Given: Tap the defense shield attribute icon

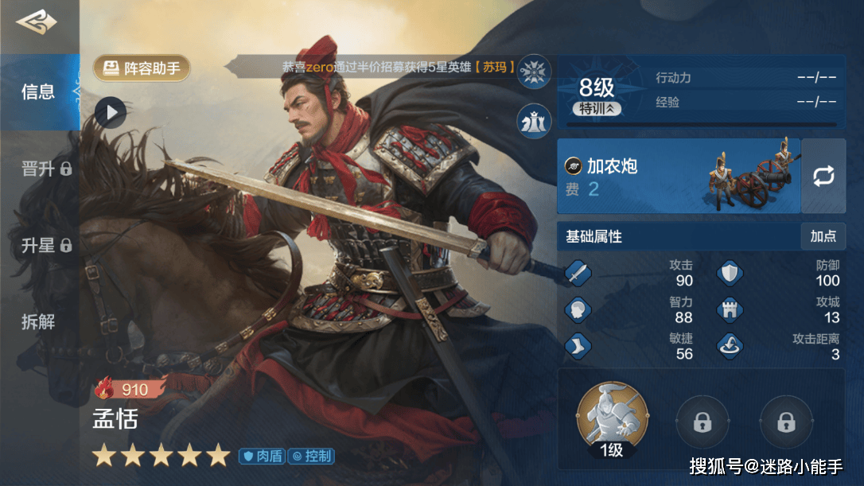Looking at the screenshot, I should coord(730,273).
